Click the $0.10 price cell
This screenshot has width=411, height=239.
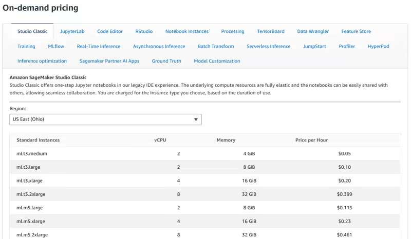[344, 167]
